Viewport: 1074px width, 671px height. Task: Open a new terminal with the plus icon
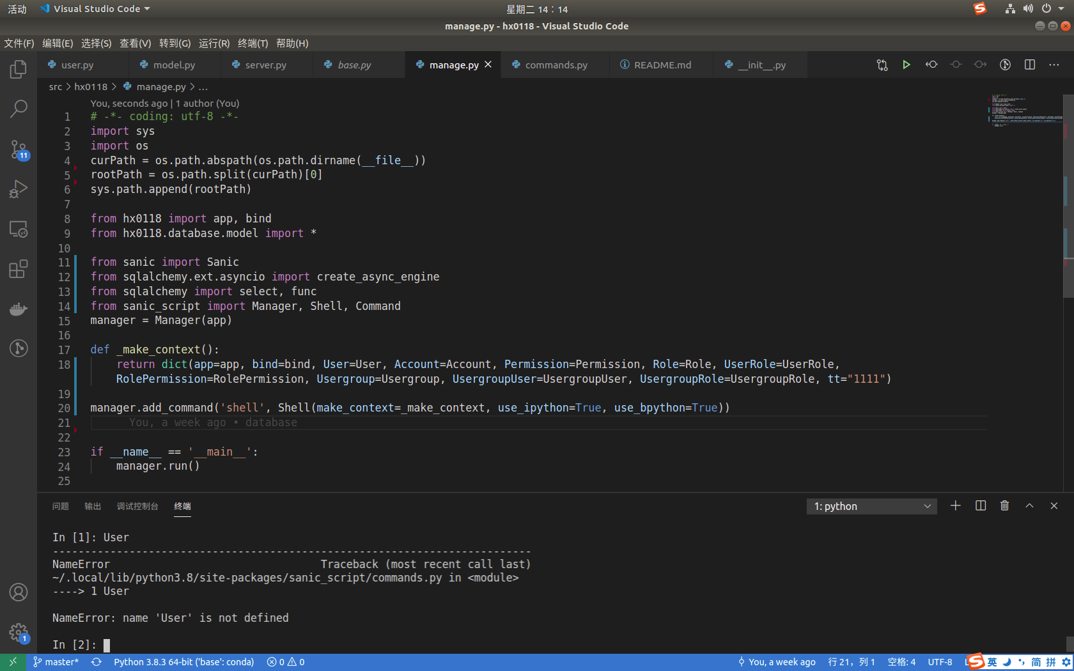coord(955,505)
